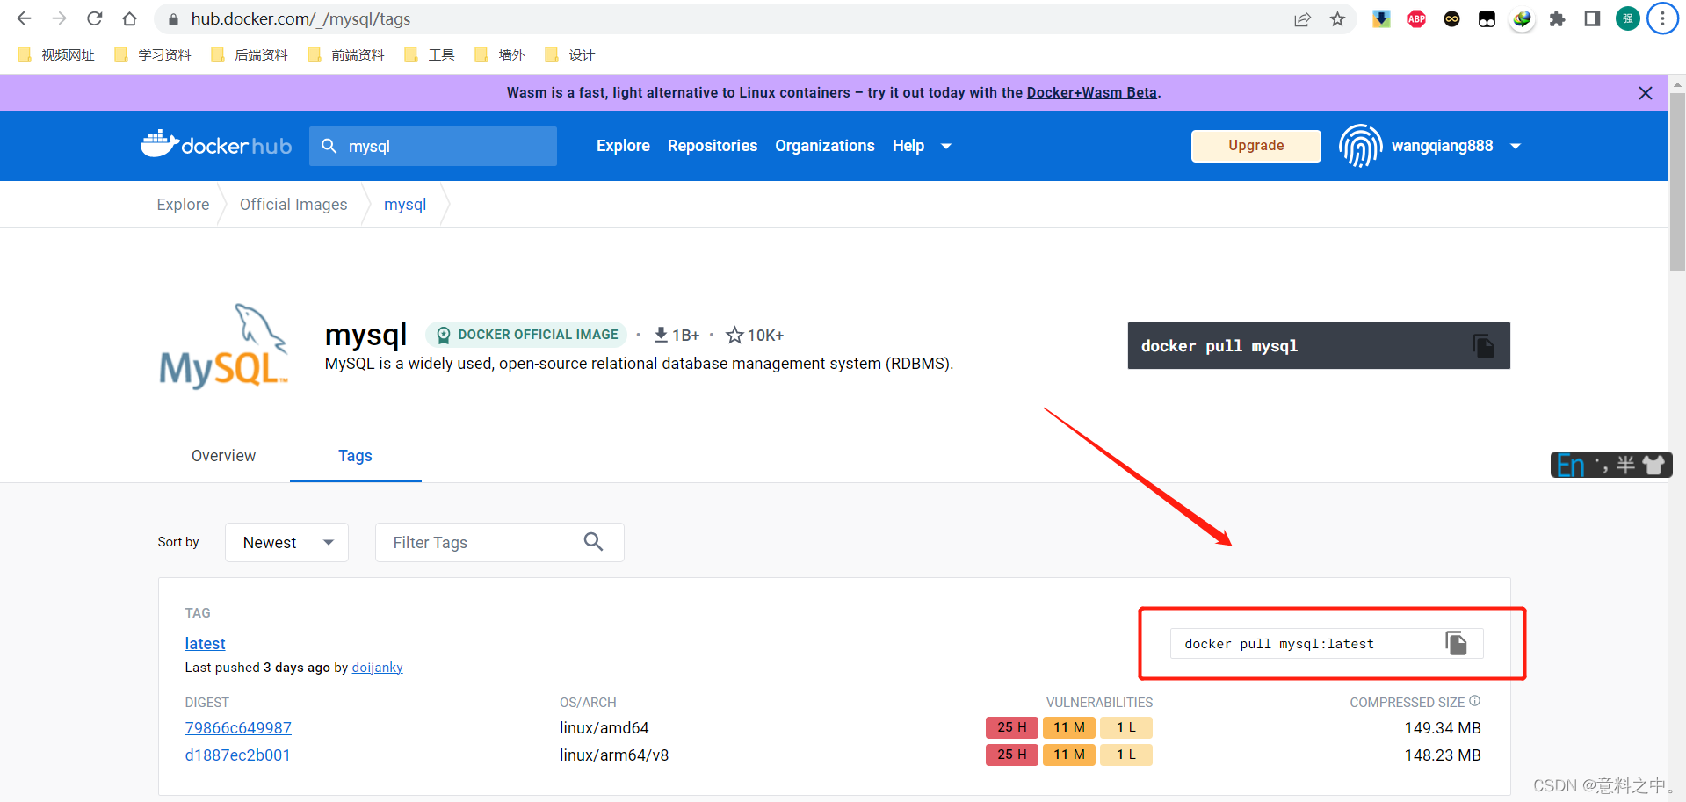Open the 工具 bookmark folder
Image resolution: width=1686 pixels, height=802 pixels.
(x=430, y=54)
